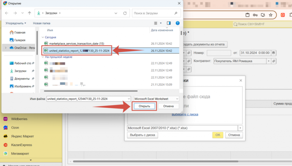
Task: Click the выберите с диска link
Action: coord(185,114)
